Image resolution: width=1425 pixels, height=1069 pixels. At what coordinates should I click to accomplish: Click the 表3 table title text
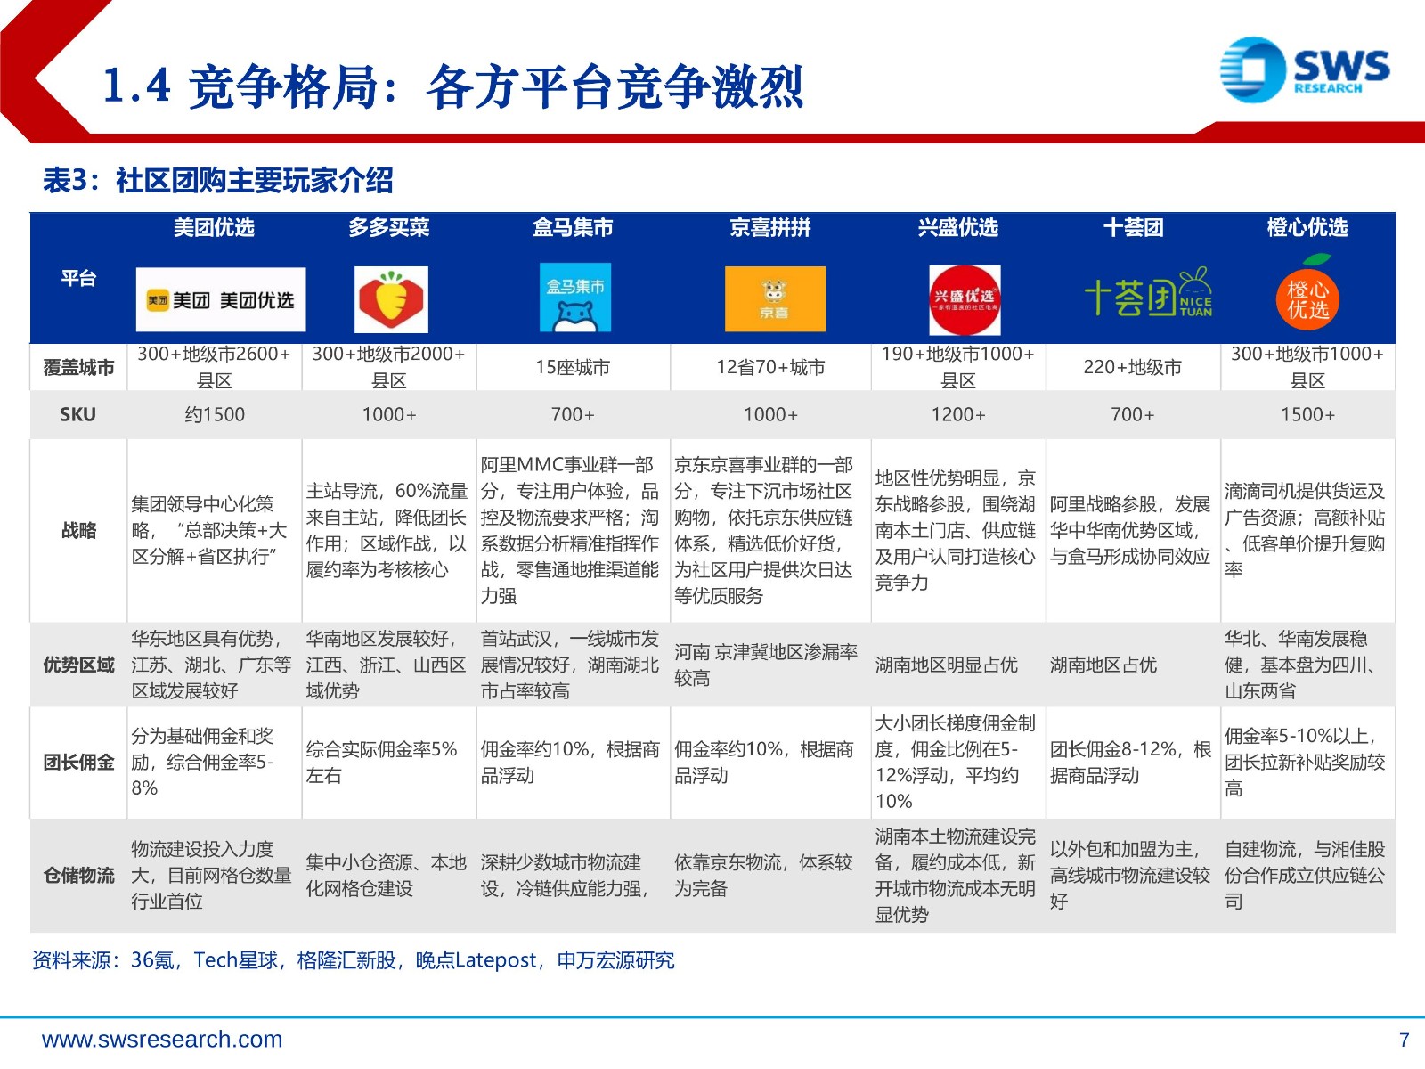(x=218, y=180)
